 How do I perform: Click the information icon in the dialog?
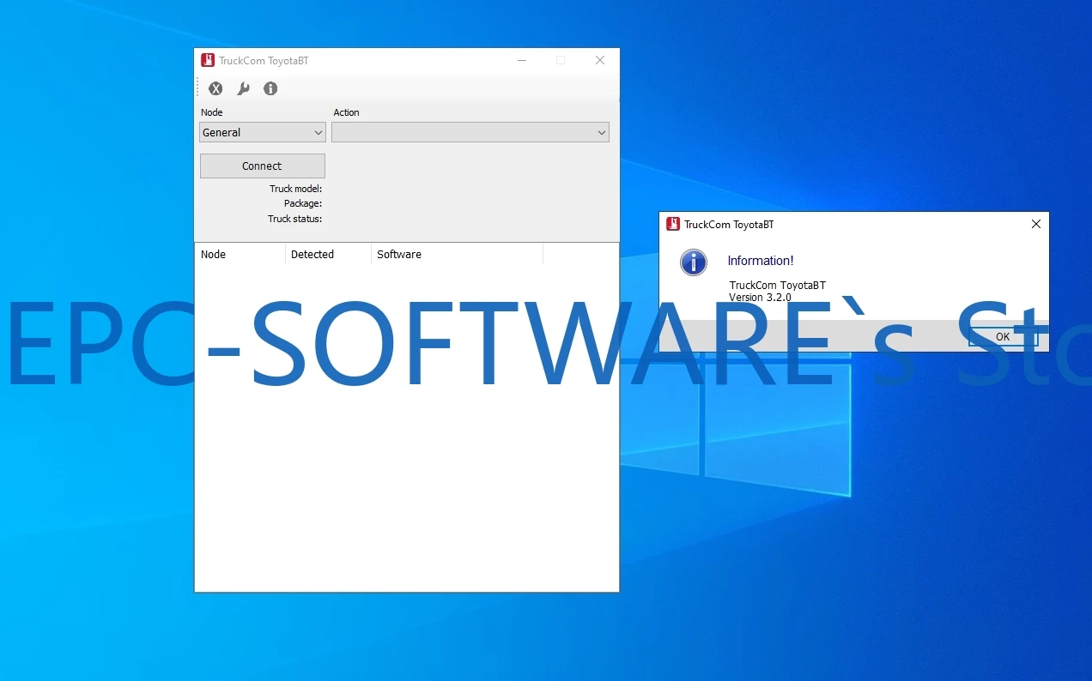click(693, 262)
